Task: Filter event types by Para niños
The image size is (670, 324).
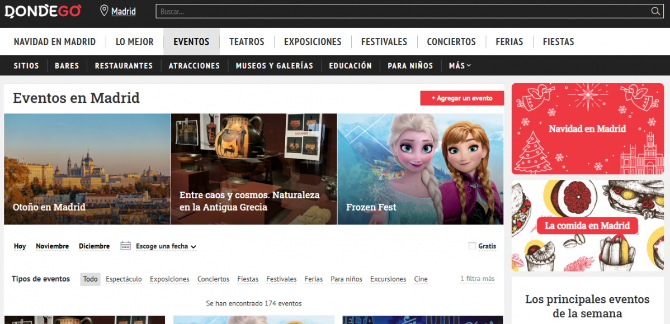Action: [347, 279]
